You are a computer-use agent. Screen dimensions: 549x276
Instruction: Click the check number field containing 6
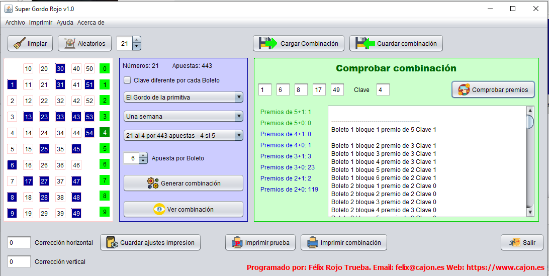283,89
